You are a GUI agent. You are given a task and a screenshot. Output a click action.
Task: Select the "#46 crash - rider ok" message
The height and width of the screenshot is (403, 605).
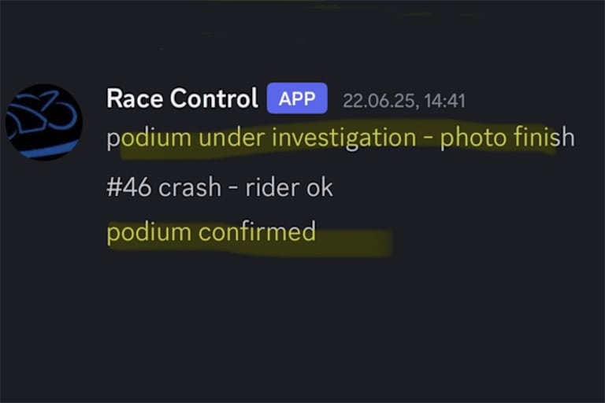[x=220, y=187]
